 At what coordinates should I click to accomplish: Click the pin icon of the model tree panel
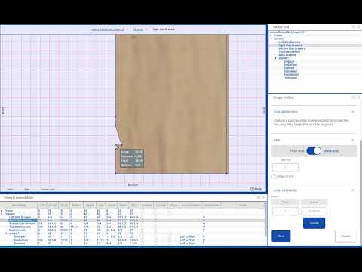click(x=354, y=27)
